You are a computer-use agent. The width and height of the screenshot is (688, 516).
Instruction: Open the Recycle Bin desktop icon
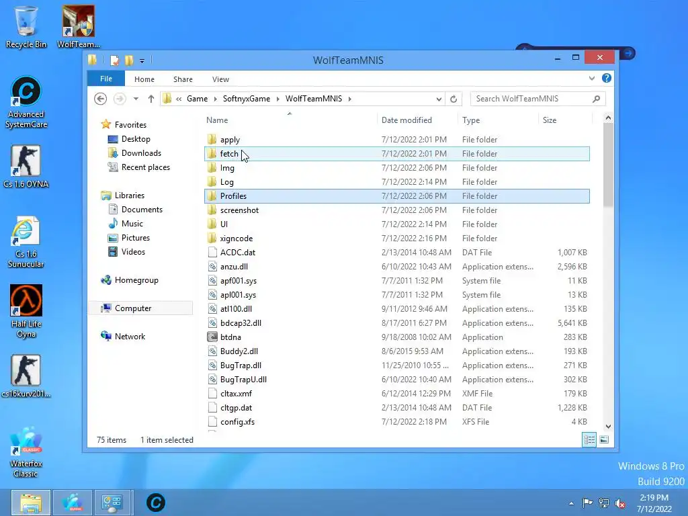(x=26, y=27)
